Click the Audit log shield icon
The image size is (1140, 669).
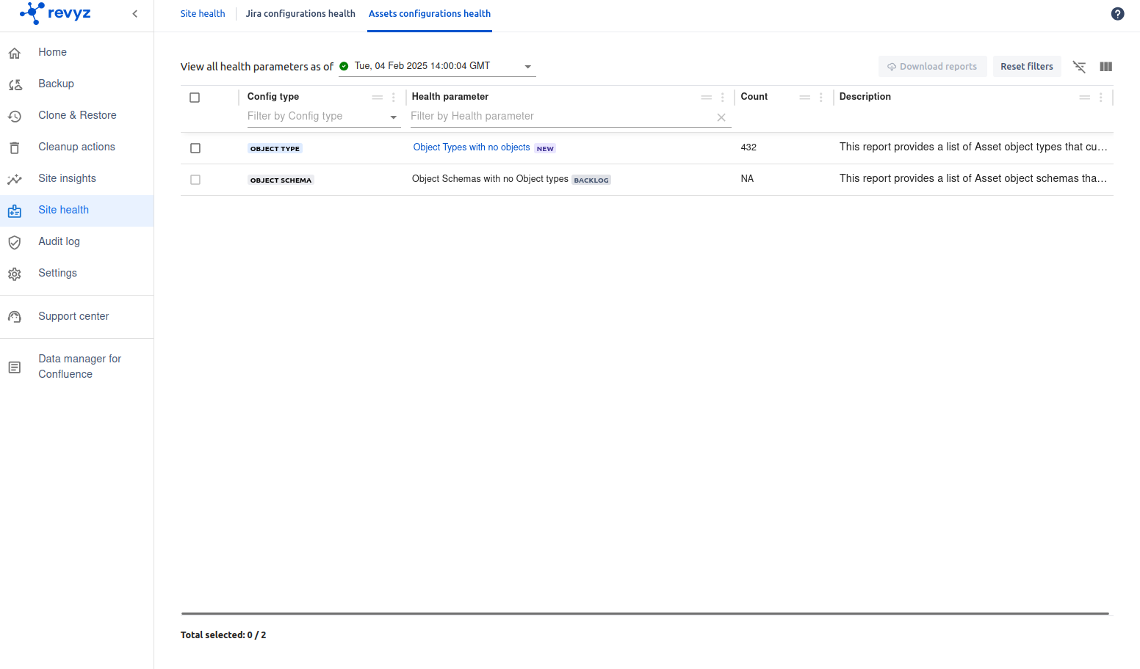15,242
